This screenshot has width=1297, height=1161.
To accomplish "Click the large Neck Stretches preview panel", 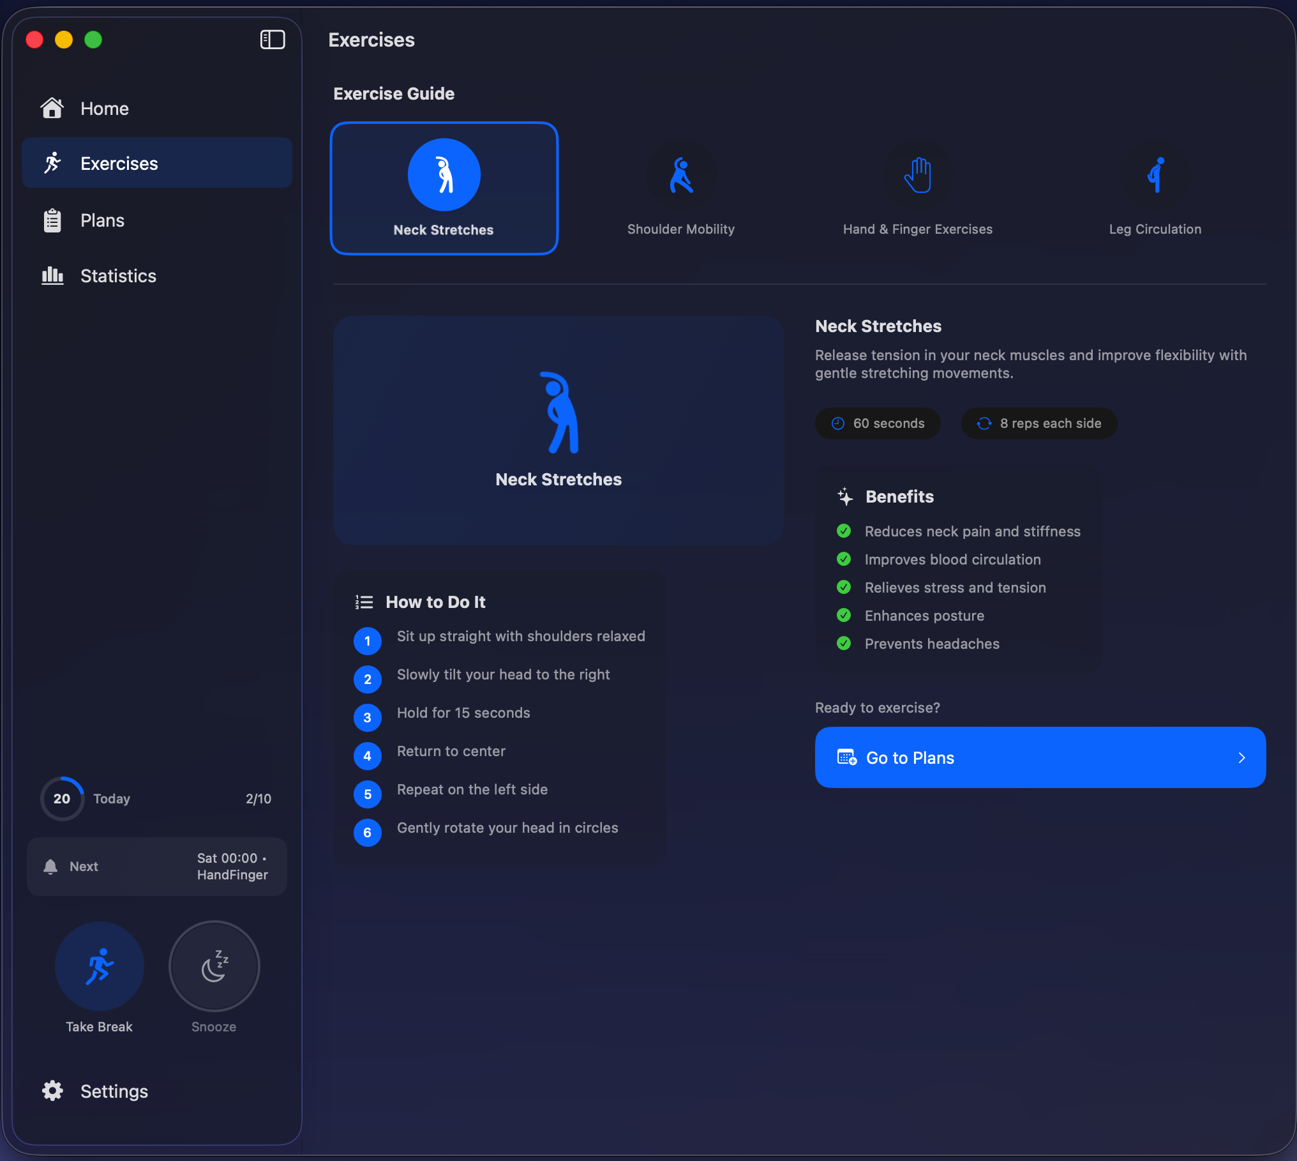I will [559, 430].
